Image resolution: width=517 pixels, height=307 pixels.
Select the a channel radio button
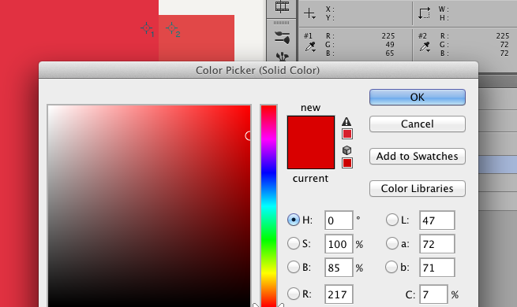click(x=392, y=243)
